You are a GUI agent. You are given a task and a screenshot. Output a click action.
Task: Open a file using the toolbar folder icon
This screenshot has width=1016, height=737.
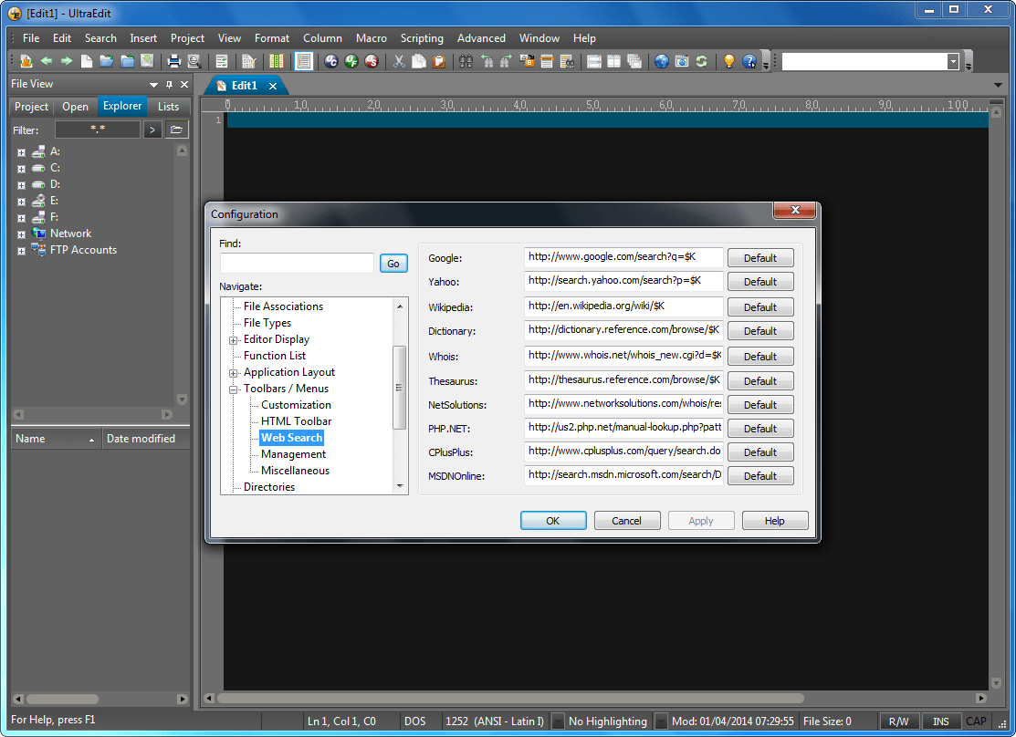click(x=105, y=61)
